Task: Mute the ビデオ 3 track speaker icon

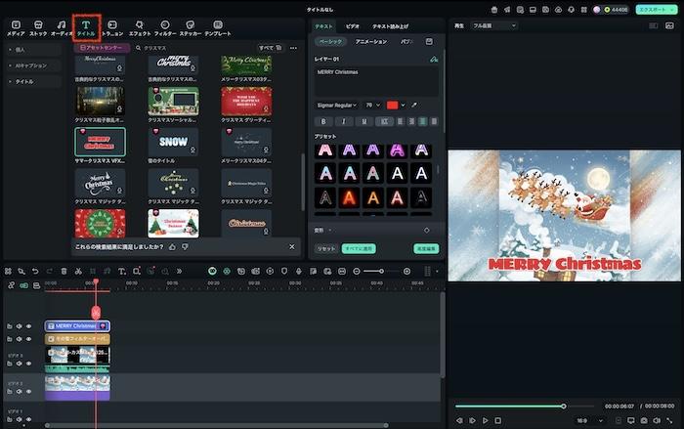Action: pos(20,364)
